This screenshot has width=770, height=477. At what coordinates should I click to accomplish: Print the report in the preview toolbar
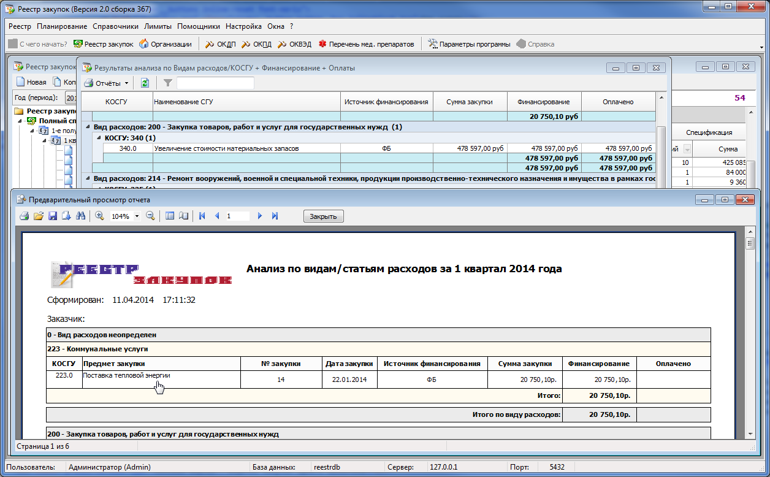click(x=25, y=216)
